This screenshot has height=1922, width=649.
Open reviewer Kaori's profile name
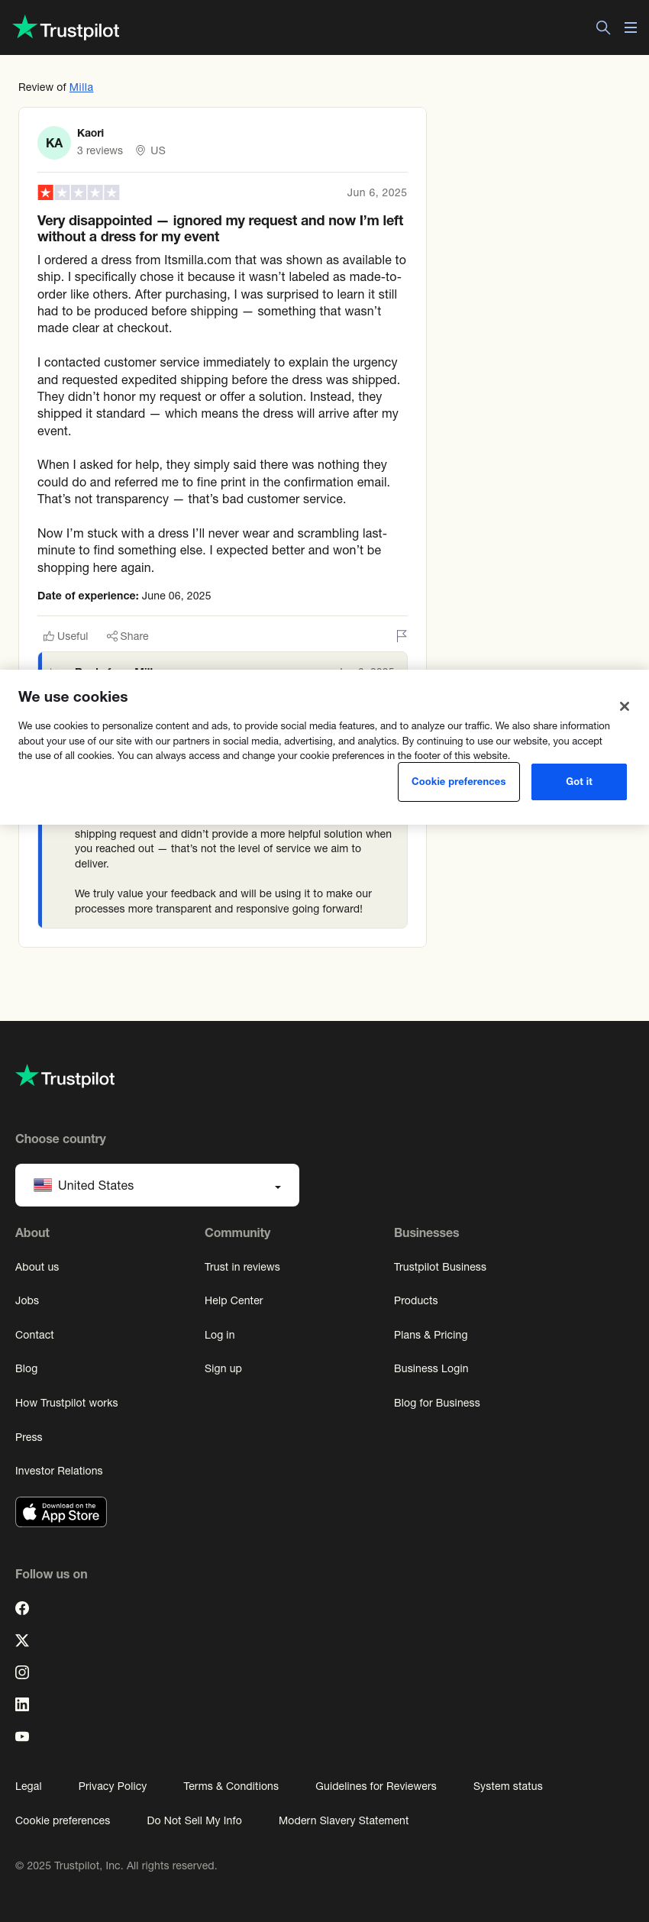coord(90,133)
